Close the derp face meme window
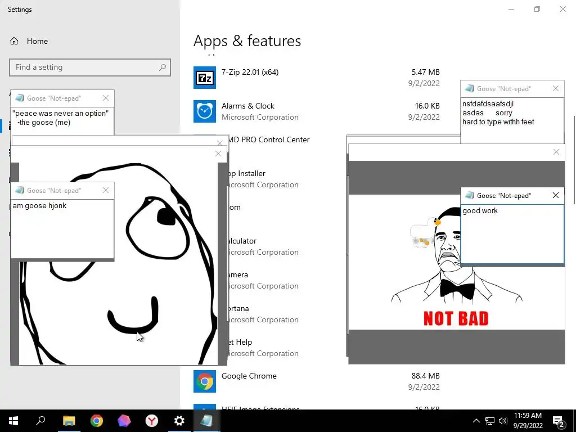Viewport: 576px width, 432px height. pyautogui.click(x=218, y=154)
